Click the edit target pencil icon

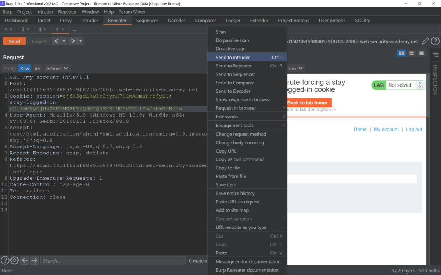425,41
